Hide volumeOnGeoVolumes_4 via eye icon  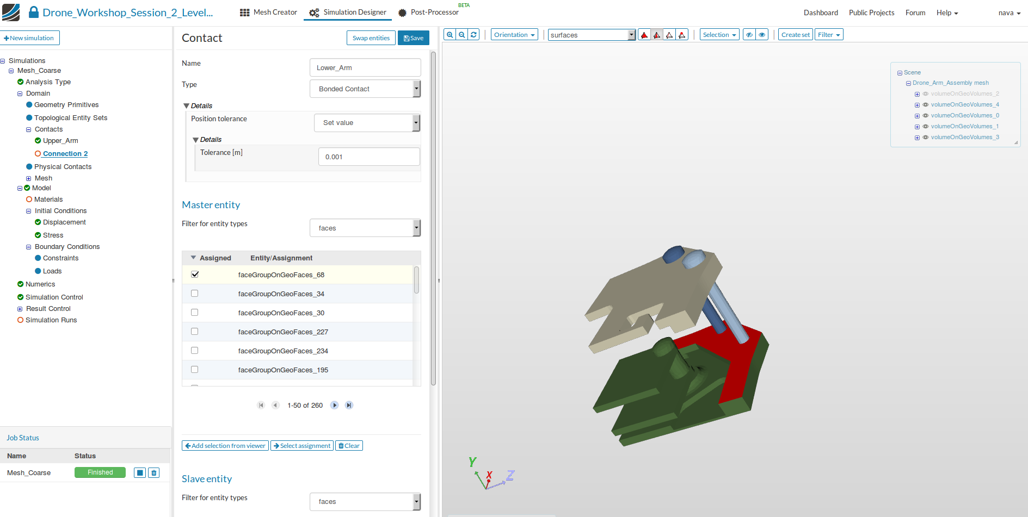[926, 105]
